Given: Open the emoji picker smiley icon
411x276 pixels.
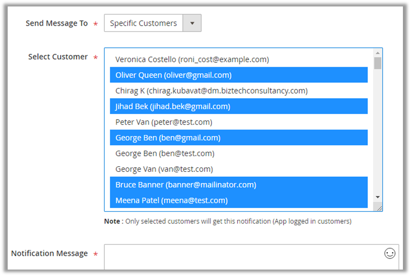Looking at the screenshot, I should pos(390,253).
